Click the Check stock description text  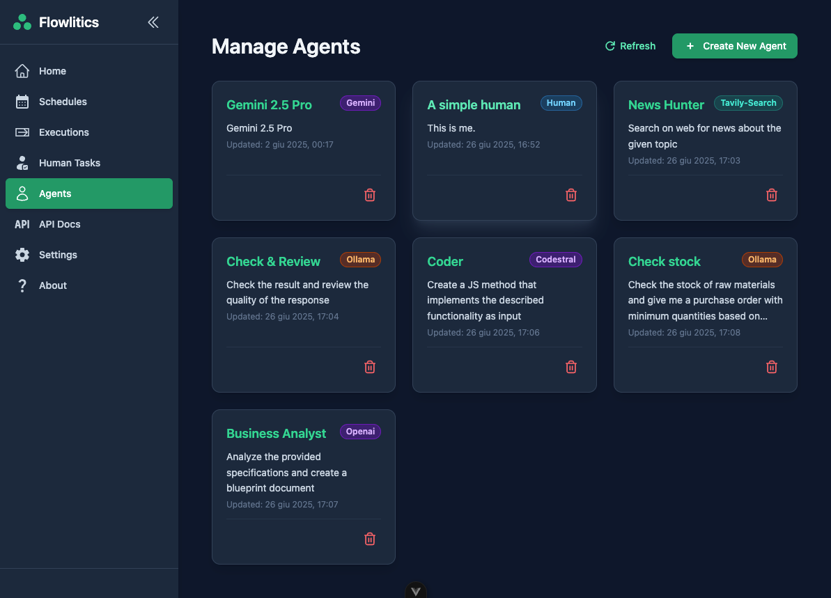tap(705, 300)
